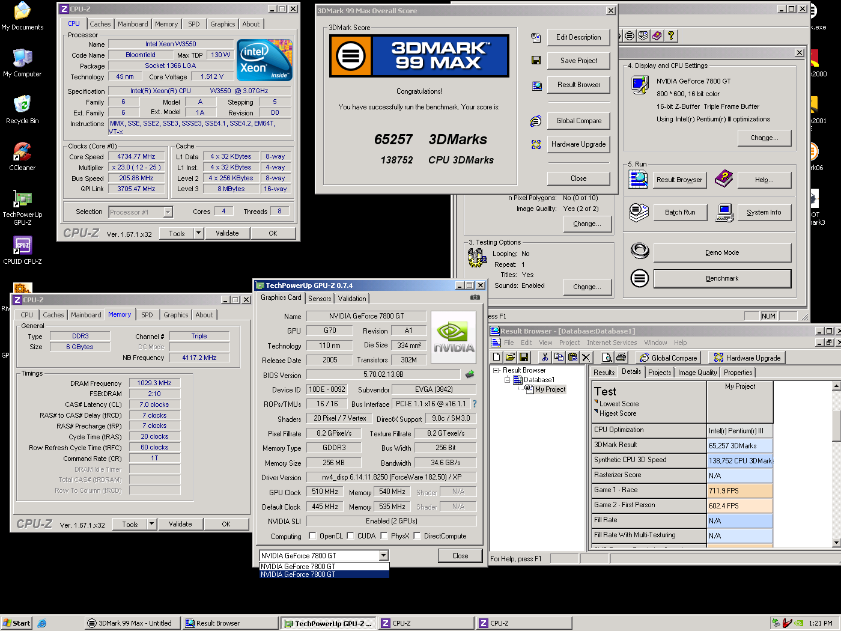Click the Start button on taskbar

coord(16,623)
